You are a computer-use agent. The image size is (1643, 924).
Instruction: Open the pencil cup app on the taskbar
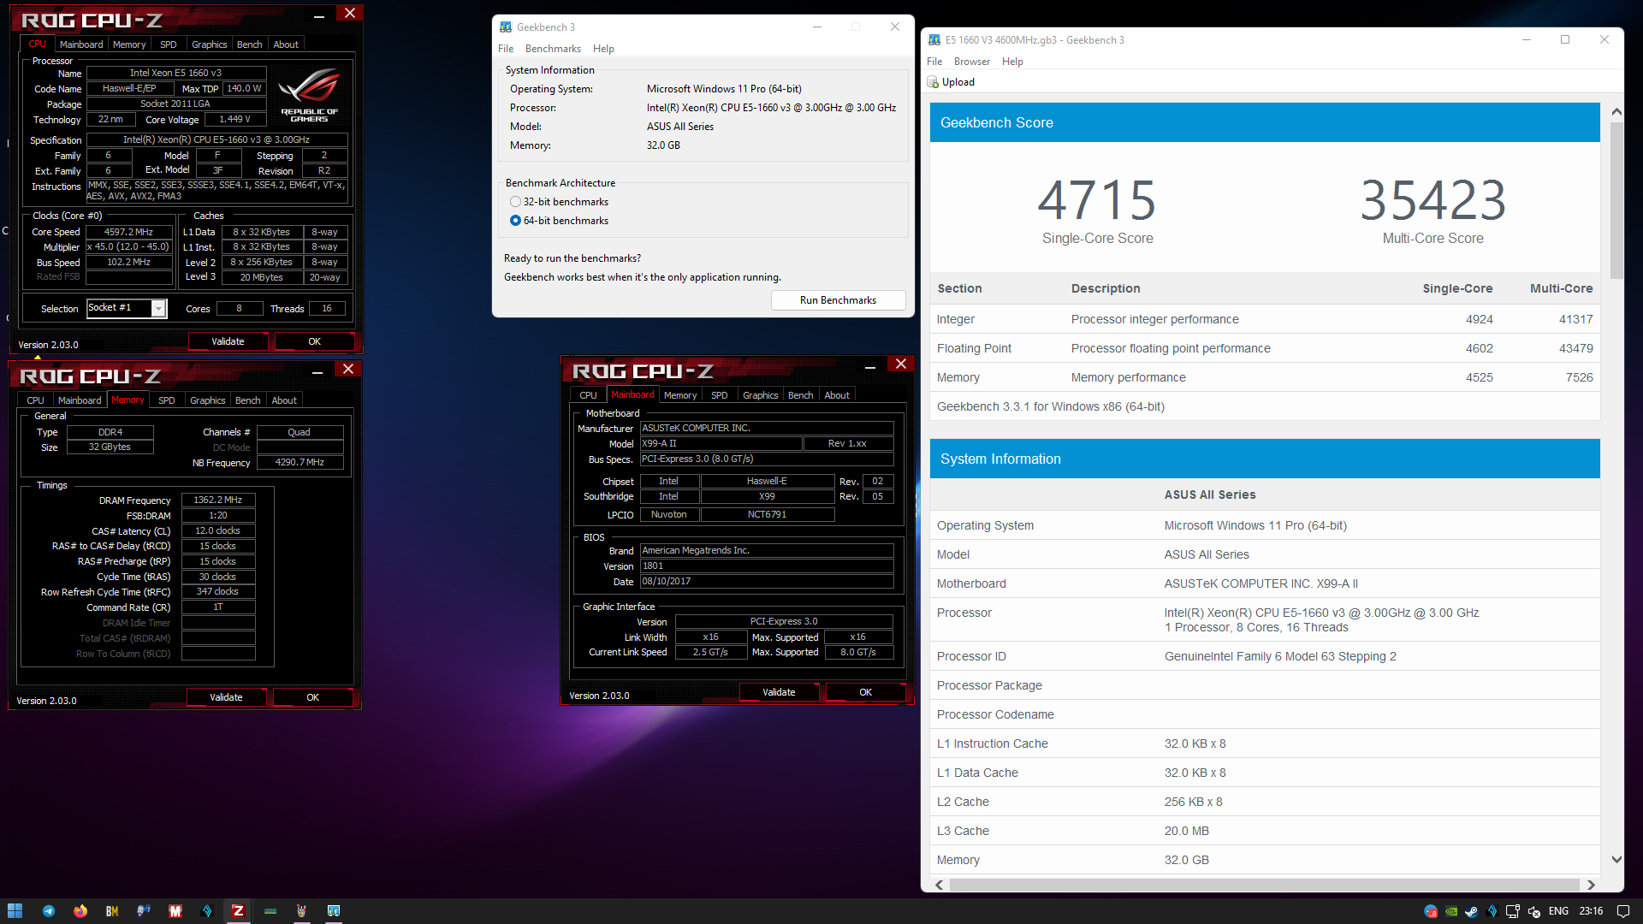[x=301, y=911]
